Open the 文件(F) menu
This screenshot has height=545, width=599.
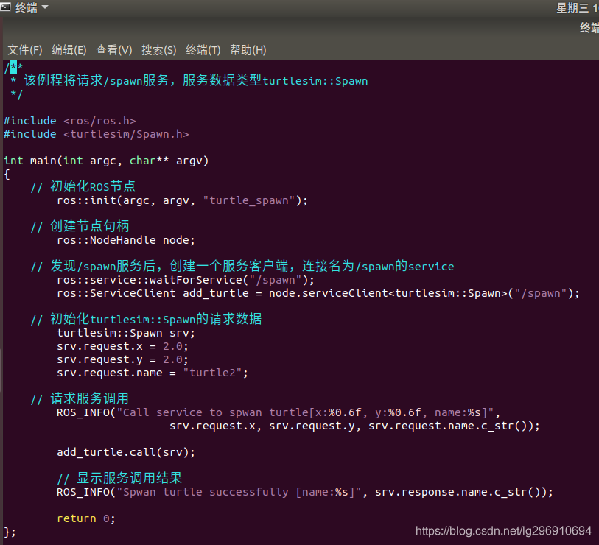25,50
